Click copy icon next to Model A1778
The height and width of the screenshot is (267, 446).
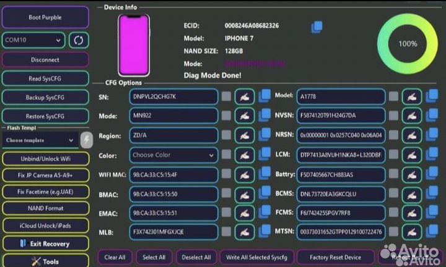(432, 96)
